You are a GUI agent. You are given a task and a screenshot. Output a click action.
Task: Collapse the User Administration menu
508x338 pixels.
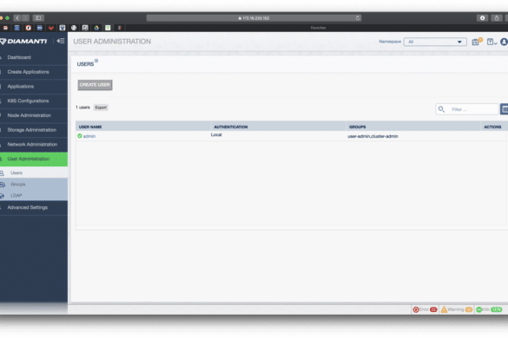point(34,159)
